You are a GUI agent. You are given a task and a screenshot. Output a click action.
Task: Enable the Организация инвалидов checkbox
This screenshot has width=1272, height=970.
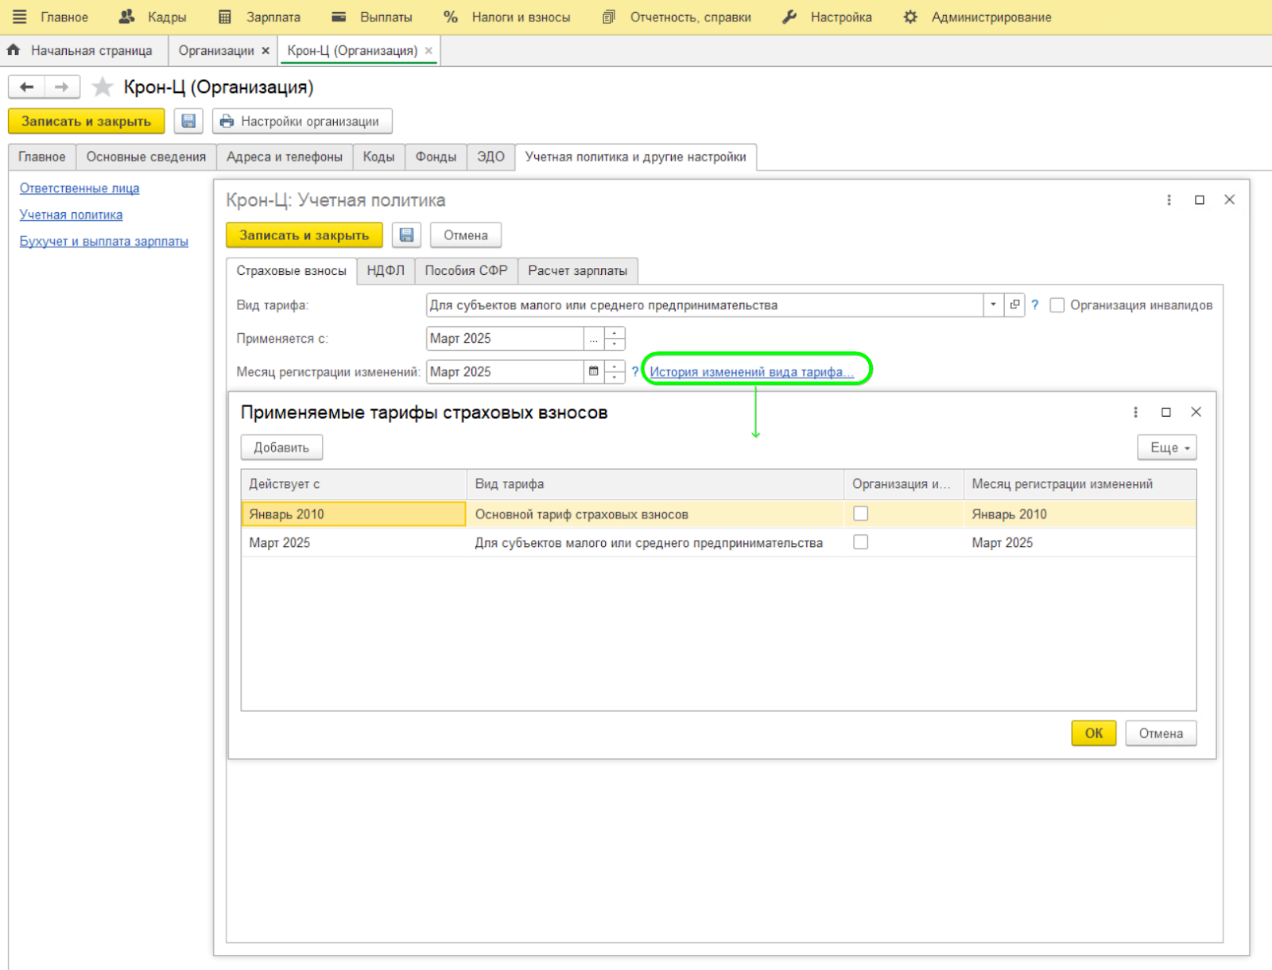pyautogui.click(x=1057, y=305)
